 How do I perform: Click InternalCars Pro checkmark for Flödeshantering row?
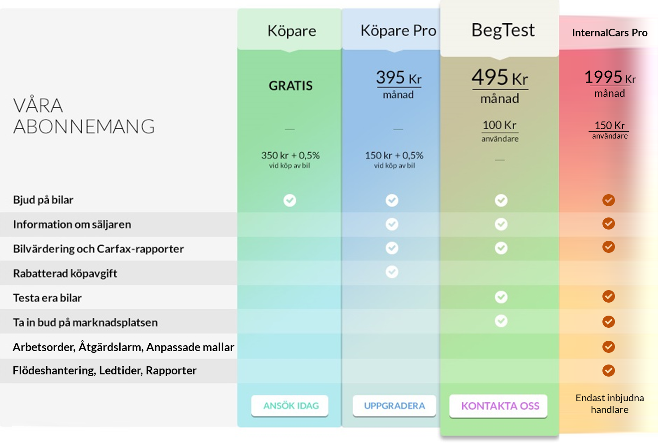(x=609, y=370)
